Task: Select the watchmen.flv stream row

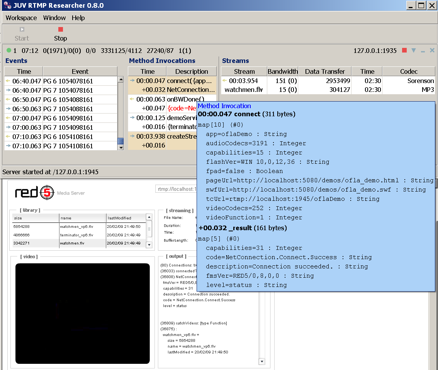Action: 328,90
